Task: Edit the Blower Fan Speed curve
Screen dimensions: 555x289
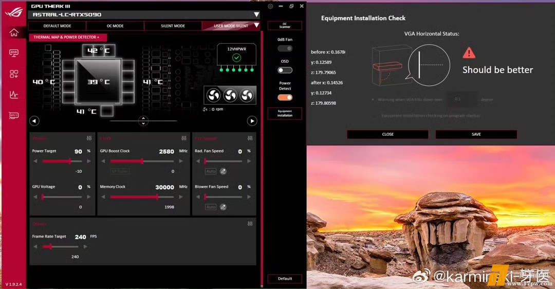Action: [223, 207]
